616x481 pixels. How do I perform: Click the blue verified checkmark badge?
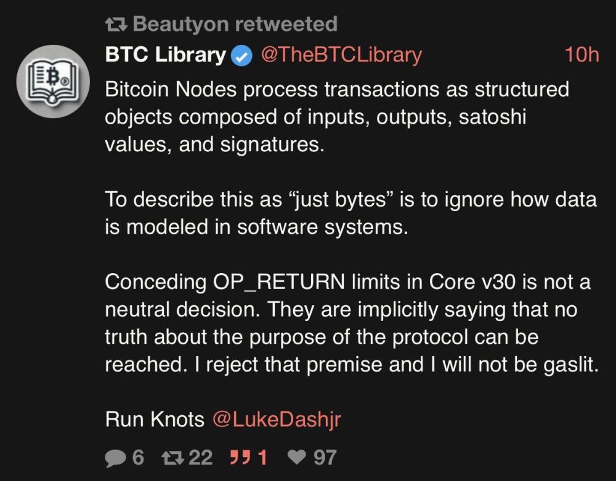click(241, 56)
